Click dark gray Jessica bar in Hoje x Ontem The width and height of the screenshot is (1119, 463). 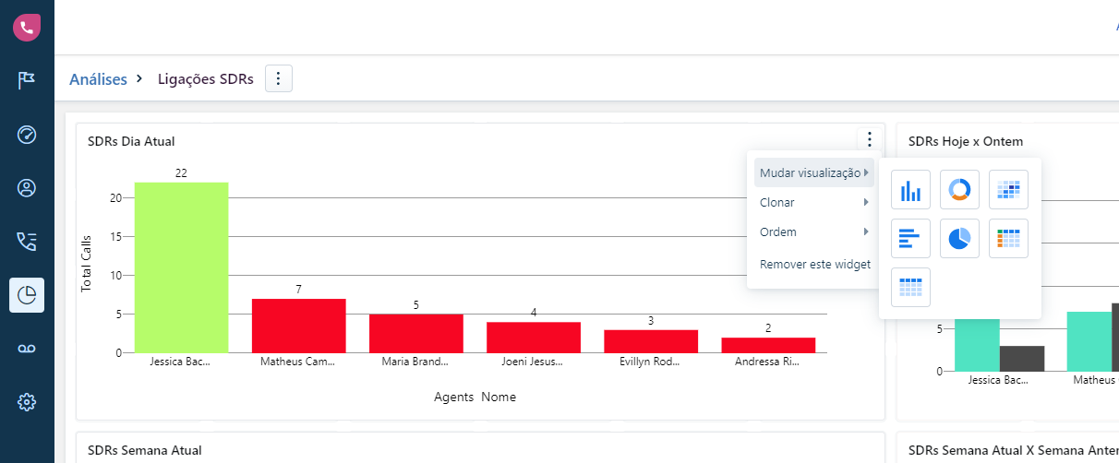coord(1022,359)
